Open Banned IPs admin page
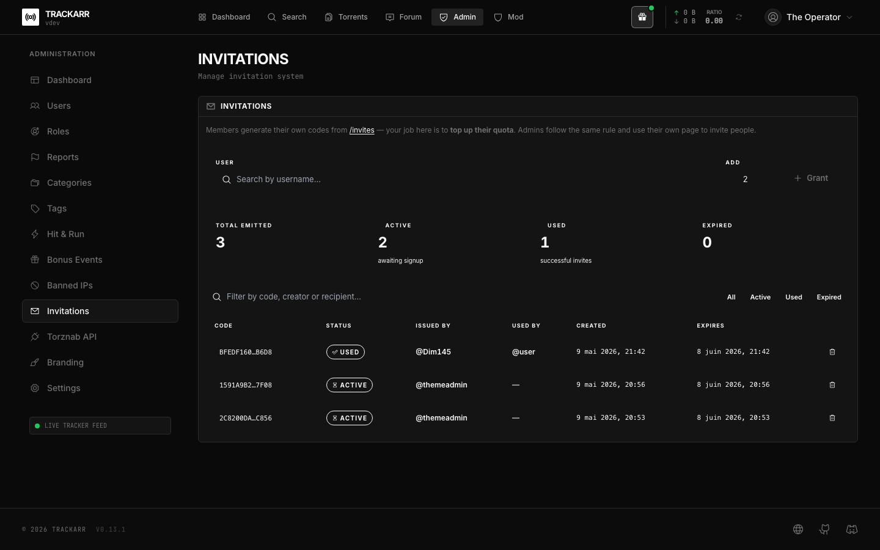Viewport: 880px width, 550px height. pyautogui.click(x=100, y=285)
